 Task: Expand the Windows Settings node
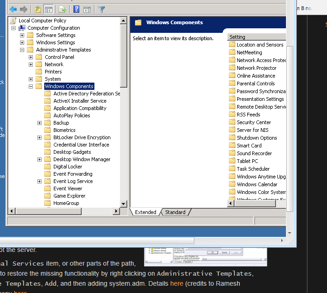coord(22,42)
